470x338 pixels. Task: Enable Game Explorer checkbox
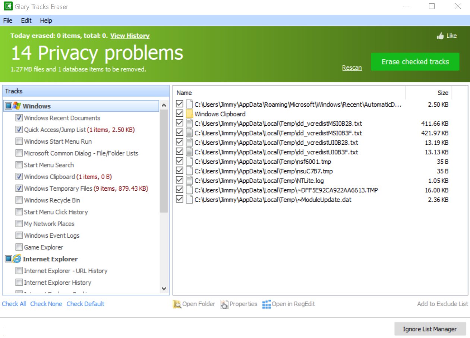(x=19, y=247)
